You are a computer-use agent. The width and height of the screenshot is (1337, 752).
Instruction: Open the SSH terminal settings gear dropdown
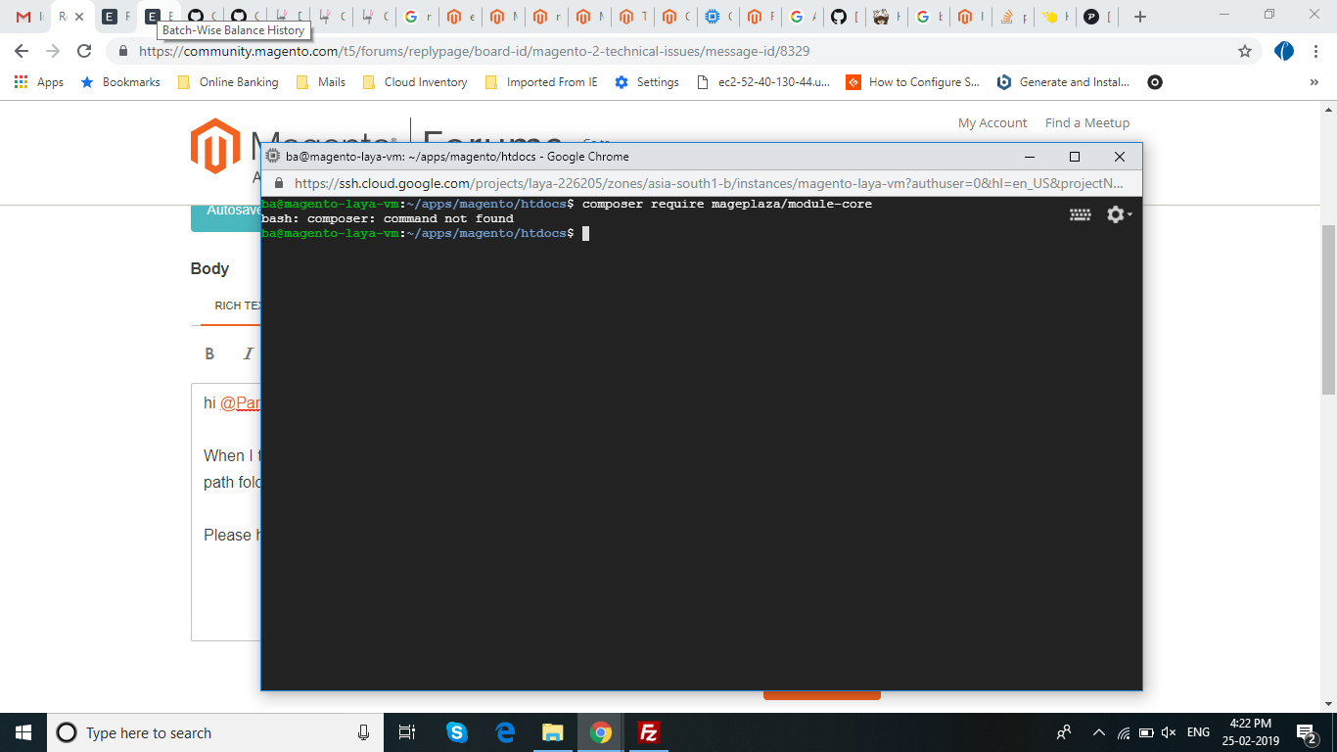pyautogui.click(x=1118, y=214)
